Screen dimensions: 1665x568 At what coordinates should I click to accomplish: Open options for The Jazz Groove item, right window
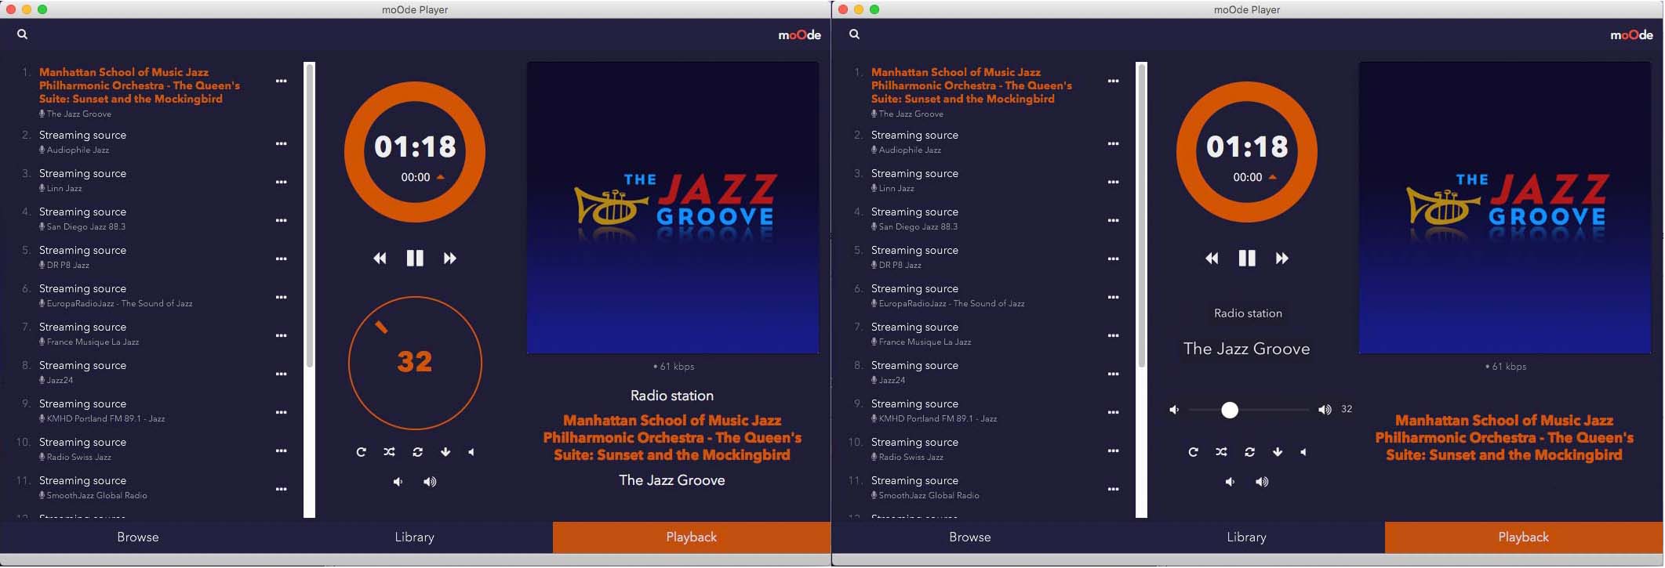[x=1114, y=81]
